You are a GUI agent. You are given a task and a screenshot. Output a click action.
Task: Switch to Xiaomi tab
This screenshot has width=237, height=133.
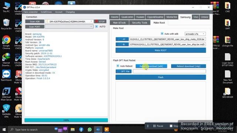[114, 17]
